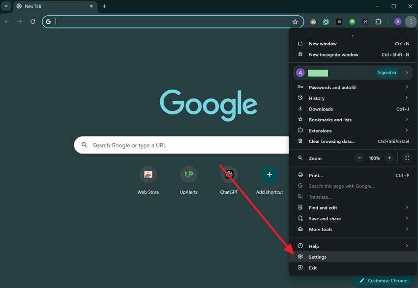Click the green location extension icon
The height and width of the screenshot is (288, 418).
[352, 22]
